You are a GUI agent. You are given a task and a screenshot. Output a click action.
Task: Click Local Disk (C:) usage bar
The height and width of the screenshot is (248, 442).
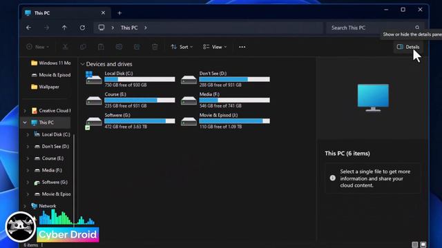coord(140,79)
